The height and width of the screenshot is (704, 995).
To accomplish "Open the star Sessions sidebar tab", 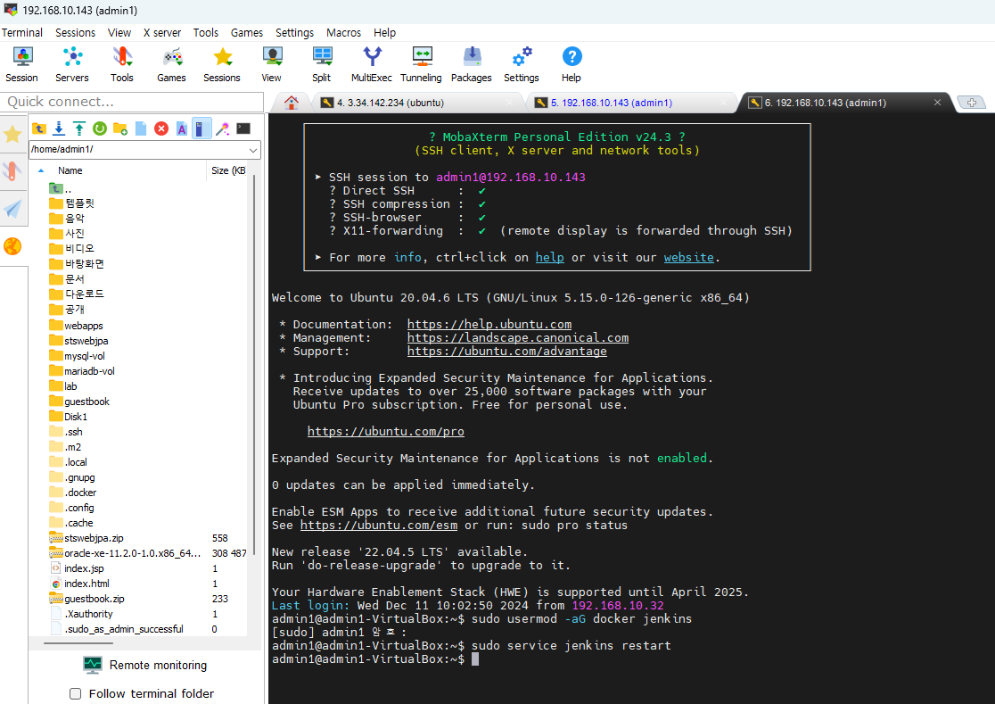I will (12, 134).
